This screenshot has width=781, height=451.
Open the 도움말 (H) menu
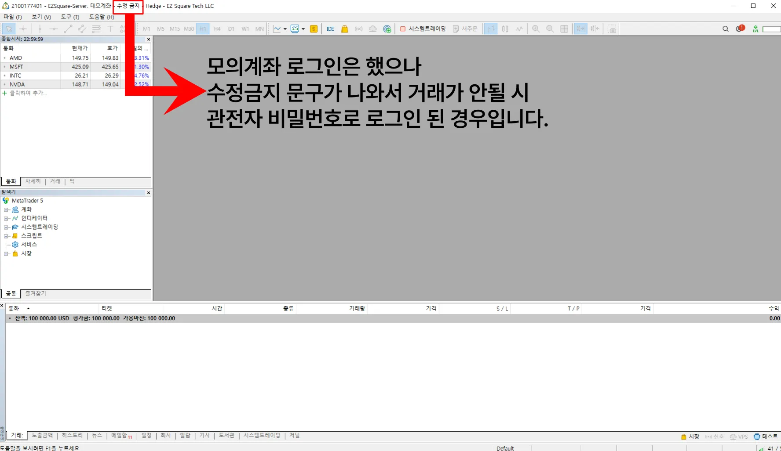tap(102, 17)
